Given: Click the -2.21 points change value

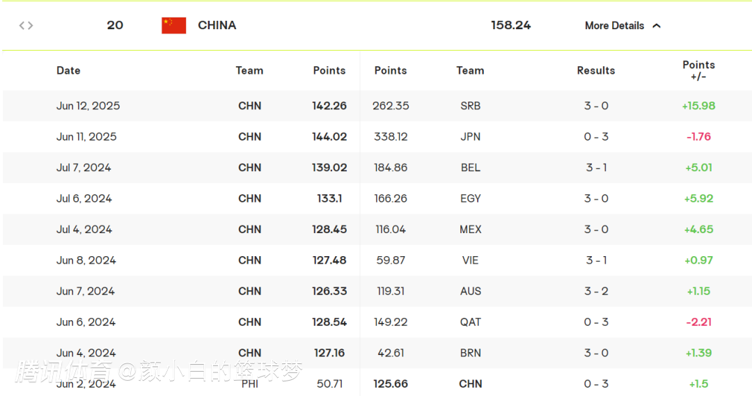Looking at the screenshot, I should click(698, 322).
